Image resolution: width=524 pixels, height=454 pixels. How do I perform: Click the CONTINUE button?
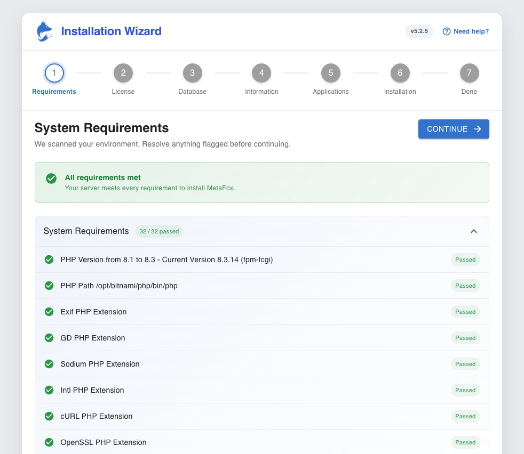(x=454, y=129)
